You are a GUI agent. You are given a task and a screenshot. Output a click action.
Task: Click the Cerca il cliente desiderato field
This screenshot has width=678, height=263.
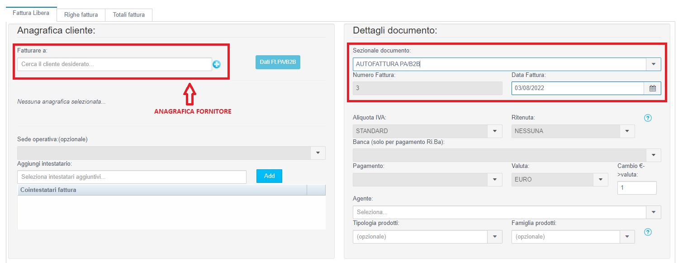114,64
